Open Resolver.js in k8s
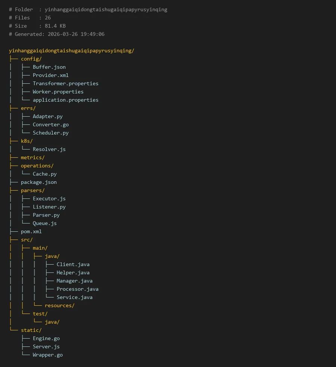336x367 pixels. [49, 149]
